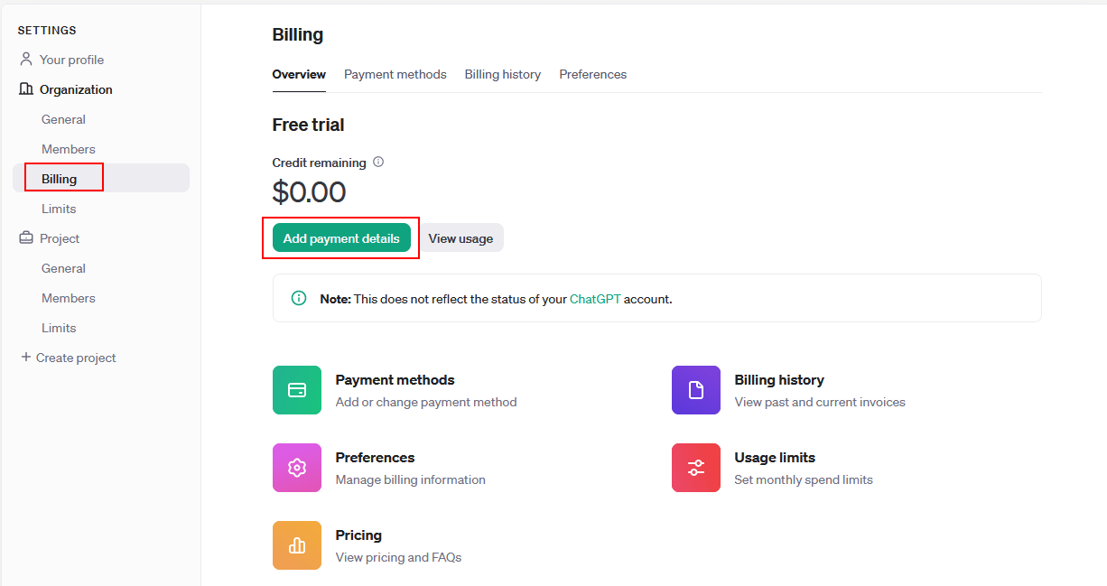Screen dimensions: 1107x586
Task: Click the purple Billing history document icon
Action: point(695,390)
